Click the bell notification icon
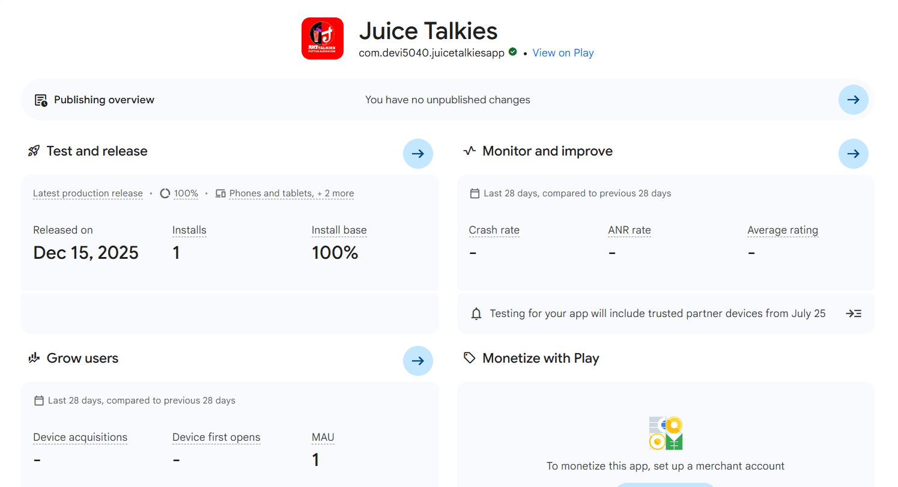Viewport: 898px width, 487px height. click(476, 313)
